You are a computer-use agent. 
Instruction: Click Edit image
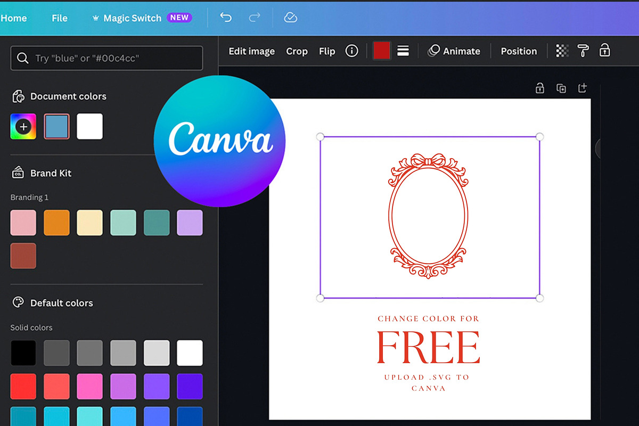pyautogui.click(x=252, y=51)
